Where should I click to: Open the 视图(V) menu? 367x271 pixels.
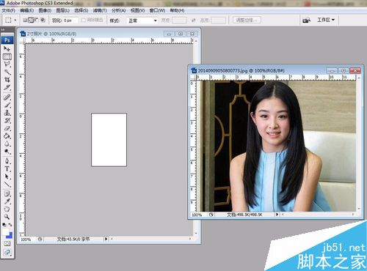click(x=137, y=10)
